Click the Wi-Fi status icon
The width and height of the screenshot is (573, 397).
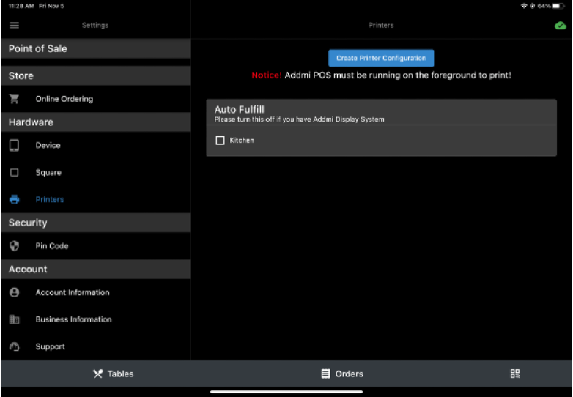(x=524, y=6)
